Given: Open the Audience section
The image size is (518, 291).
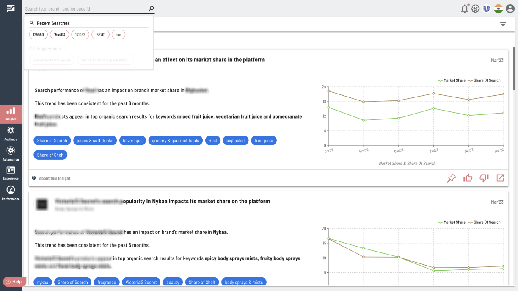Looking at the screenshot, I should tap(11, 133).
